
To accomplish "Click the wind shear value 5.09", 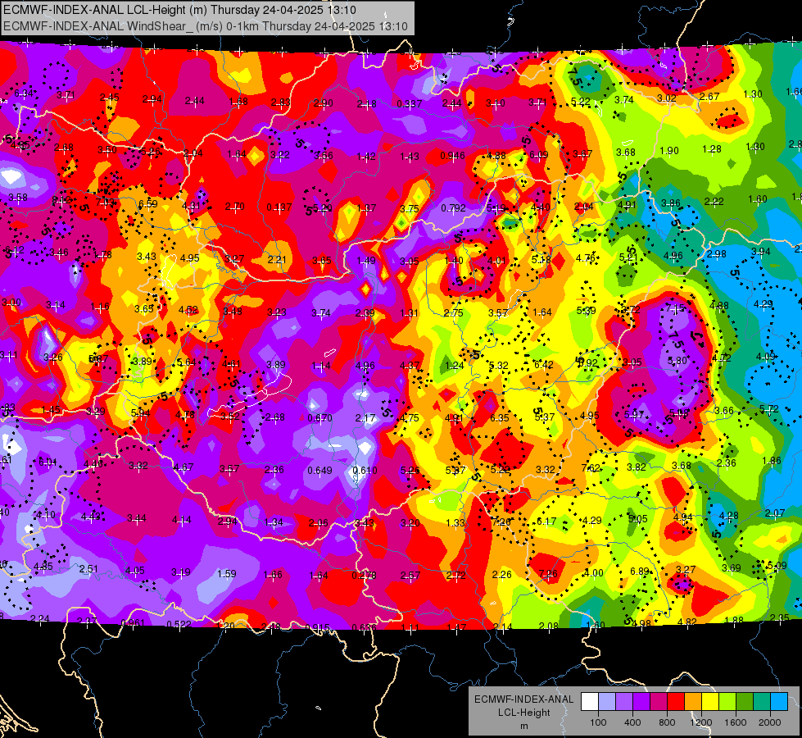I will [777, 566].
